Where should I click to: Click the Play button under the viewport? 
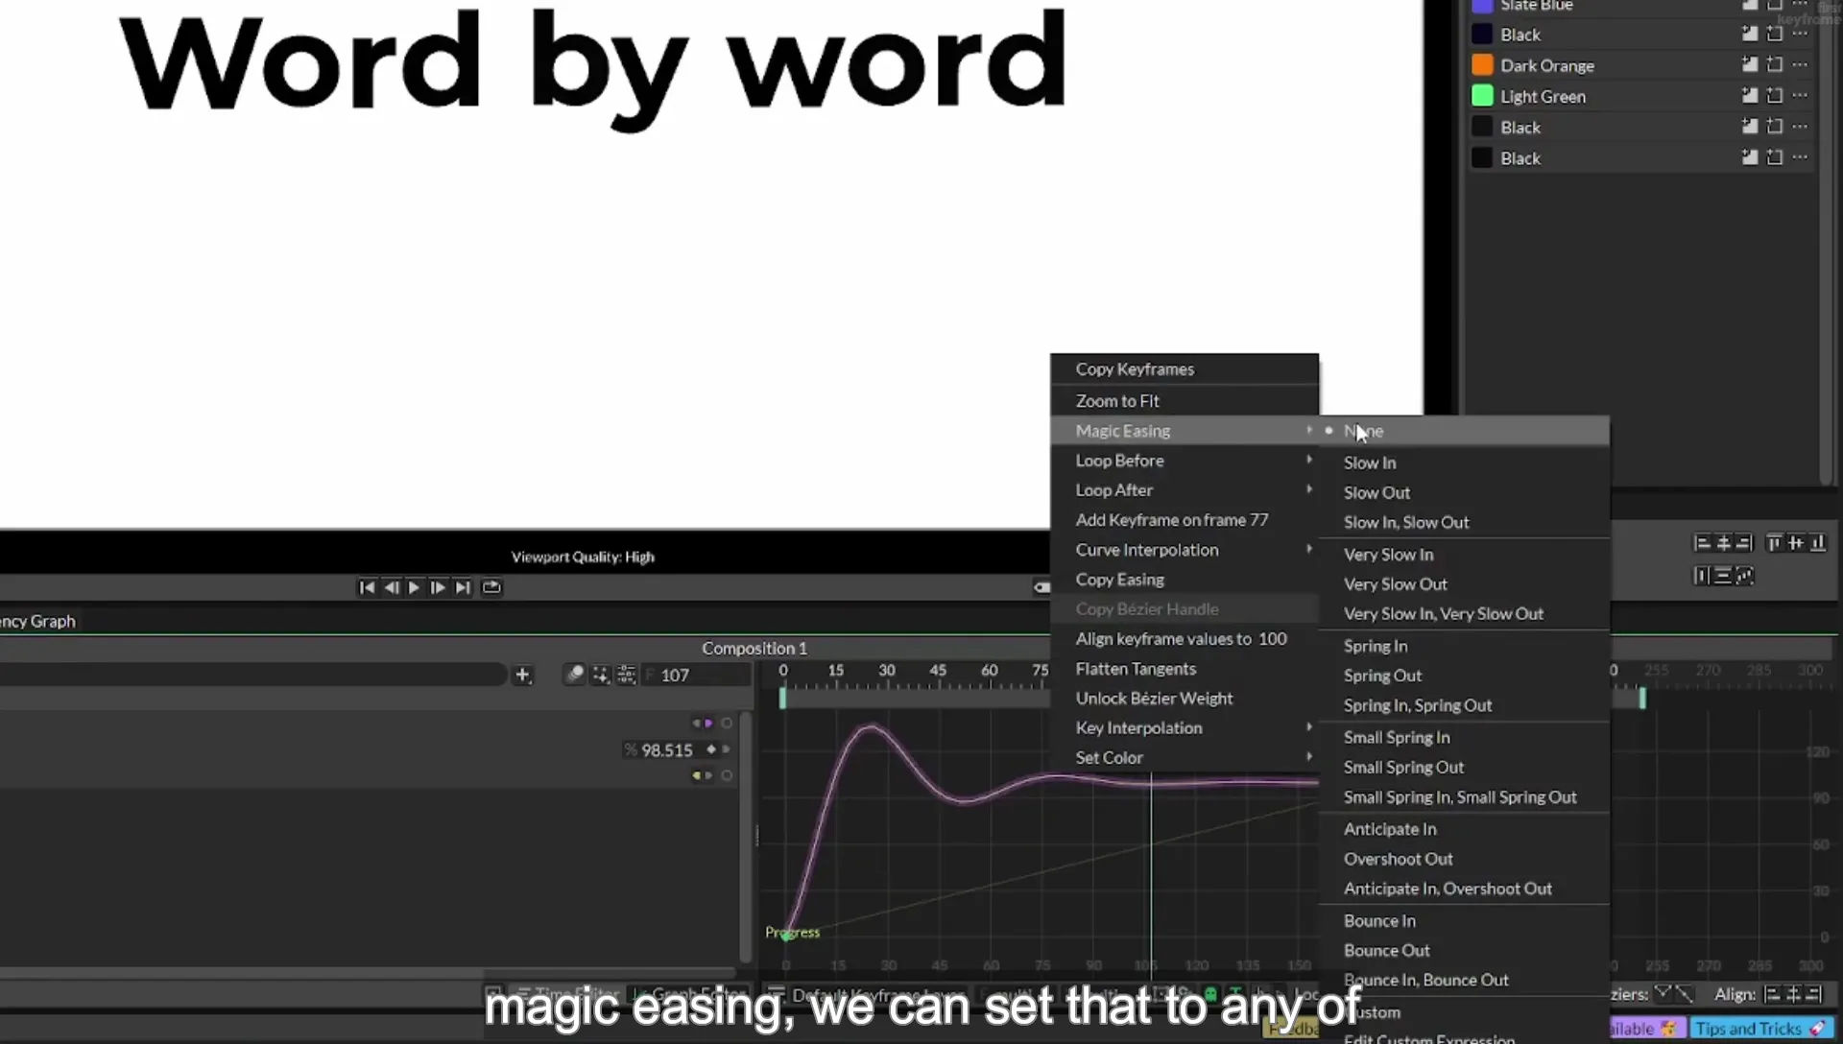[x=414, y=587]
